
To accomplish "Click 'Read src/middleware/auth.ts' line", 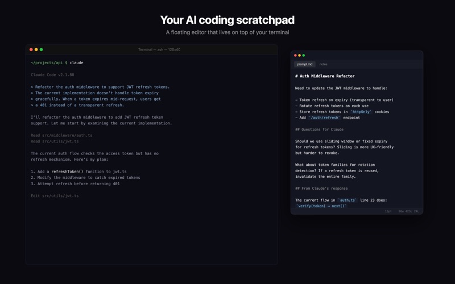I will point(61,135).
